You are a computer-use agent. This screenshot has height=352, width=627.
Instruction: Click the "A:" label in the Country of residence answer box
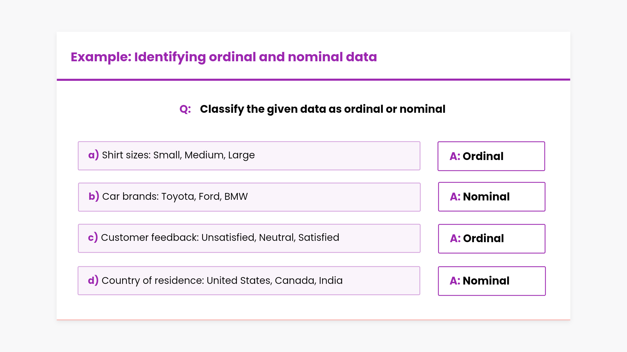455,281
